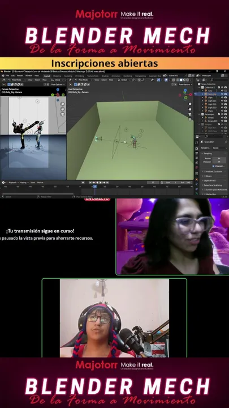The width and height of the screenshot is (229, 408).
Task: Click the outliner search field
Action: (218, 80)
